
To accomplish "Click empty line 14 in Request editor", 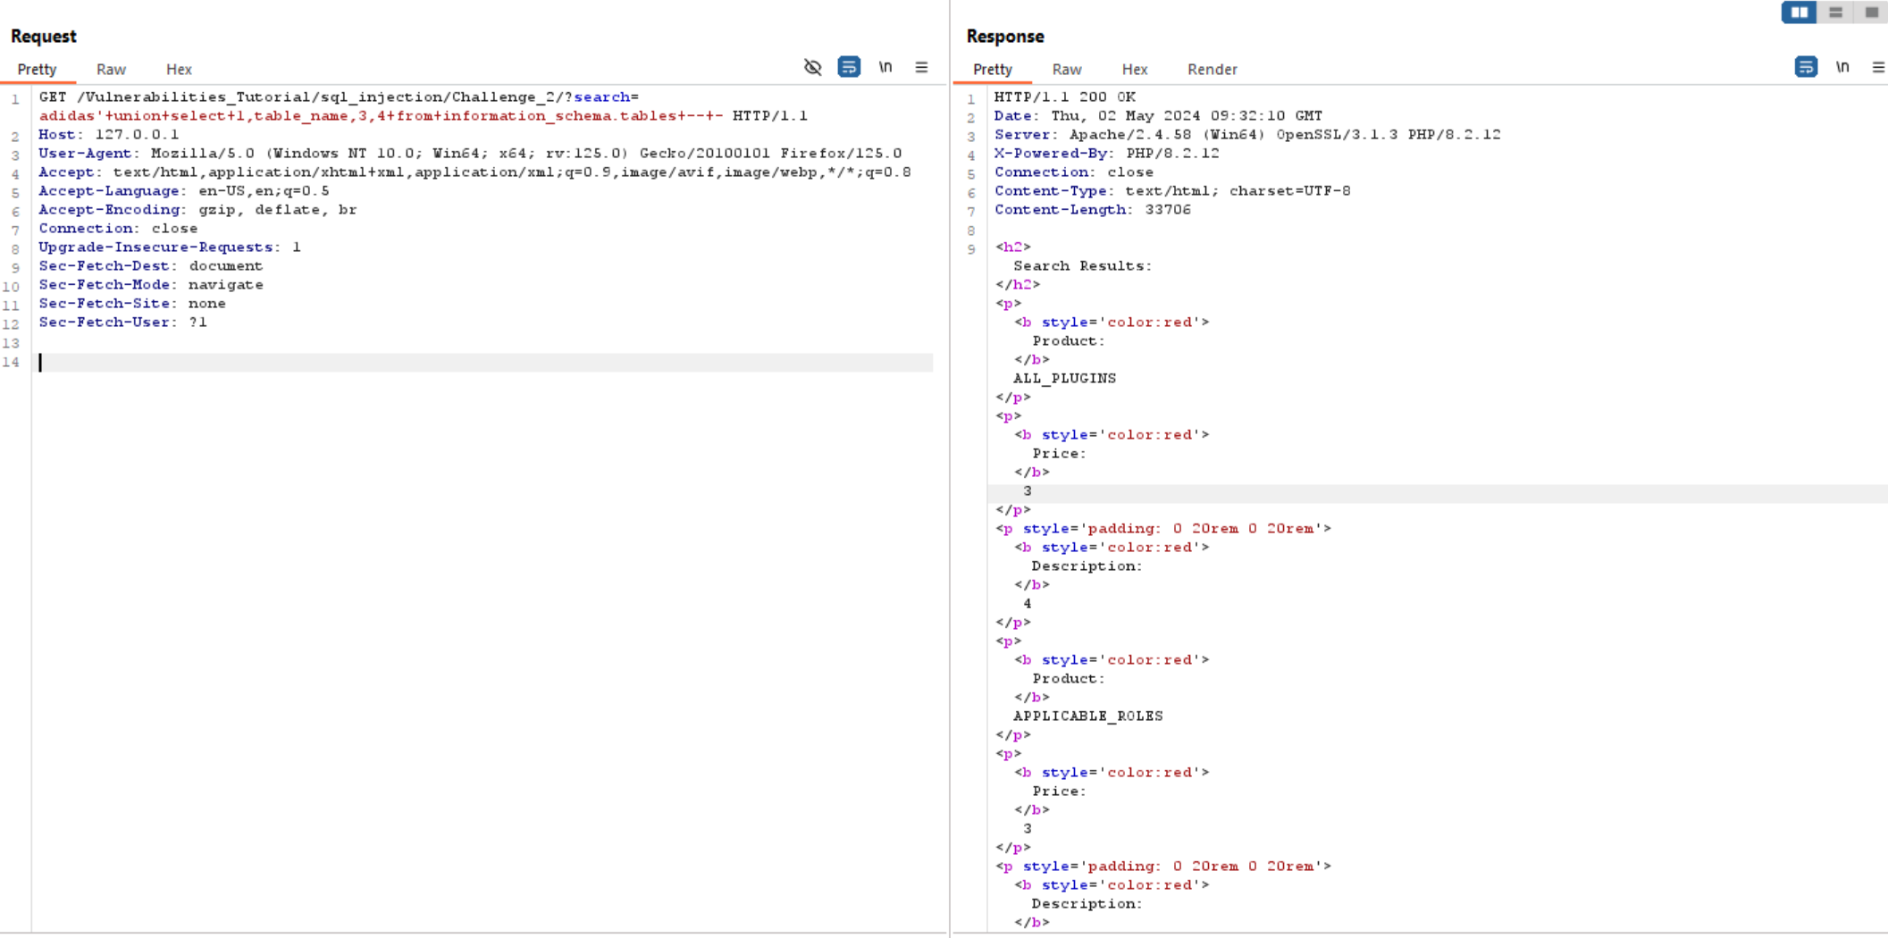I will [485, 362].
